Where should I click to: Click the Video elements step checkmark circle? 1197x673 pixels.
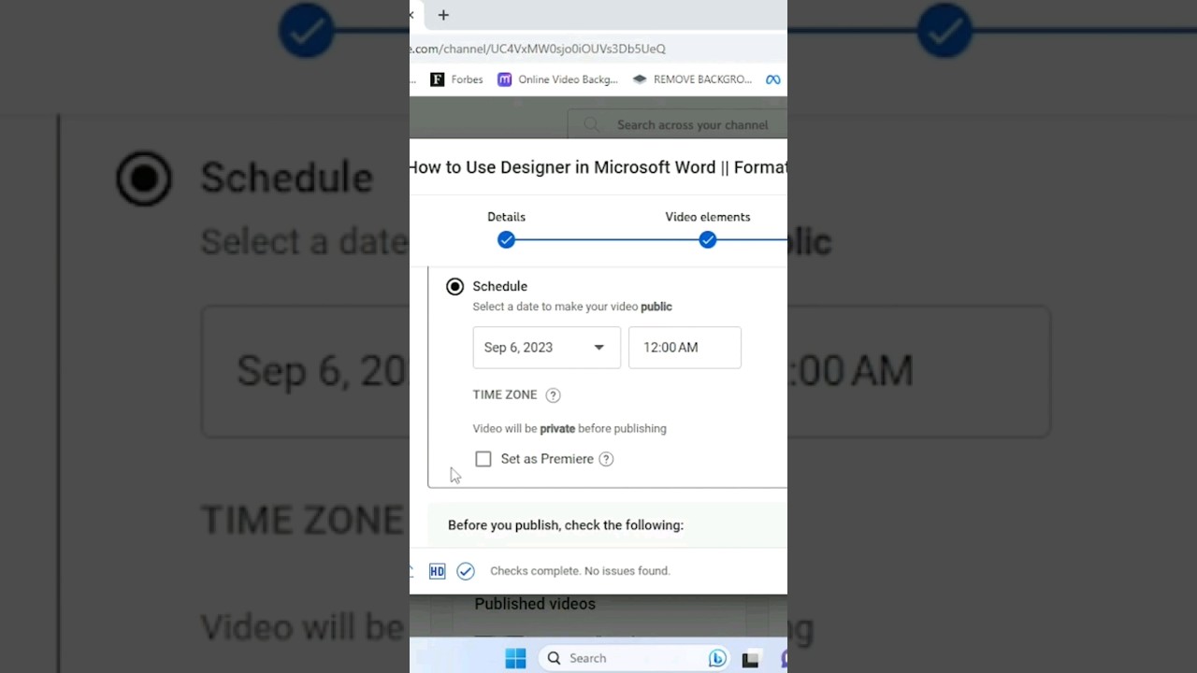tap(708, 240)
